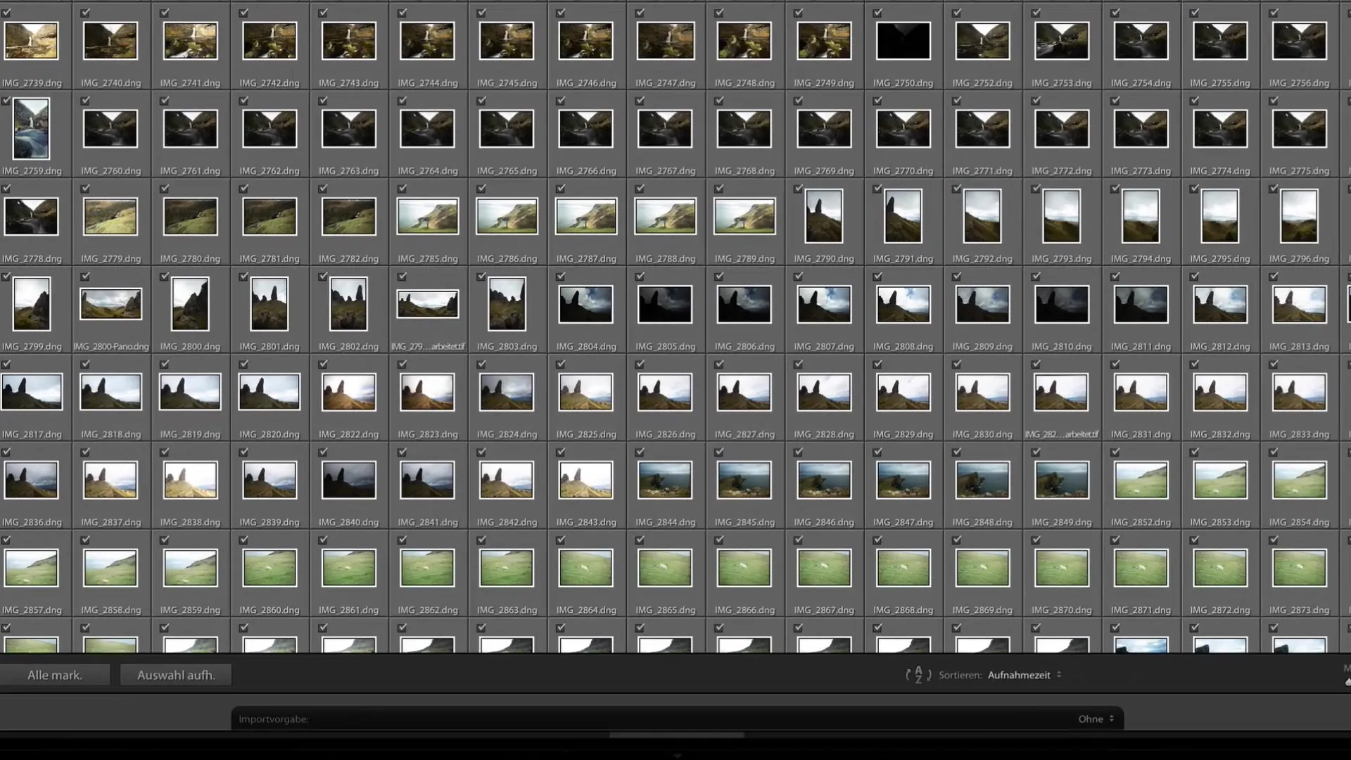Click the bottom panel collapse handle

click(677, 755)
